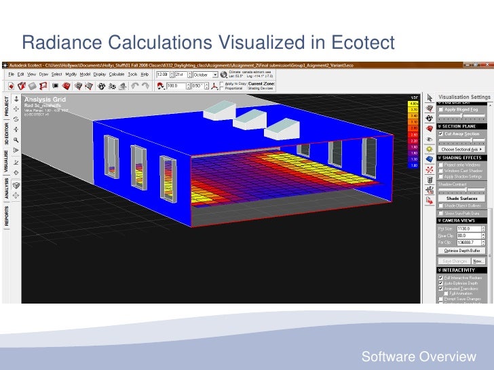Click the top down-arrow view icon
The height and width of the screenshot is (370, 494).
tap(16, 99)
